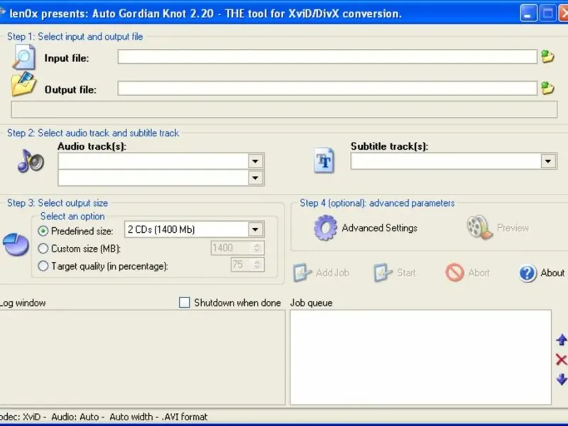Enable Shutdown when done checkbox
This screenshot has width=568, height=426.
tap(185, 302)
